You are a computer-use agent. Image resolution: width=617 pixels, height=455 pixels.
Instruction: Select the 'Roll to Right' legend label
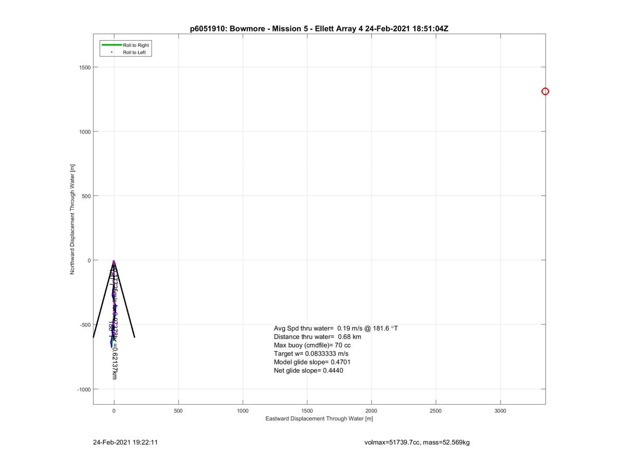(136, 45)
